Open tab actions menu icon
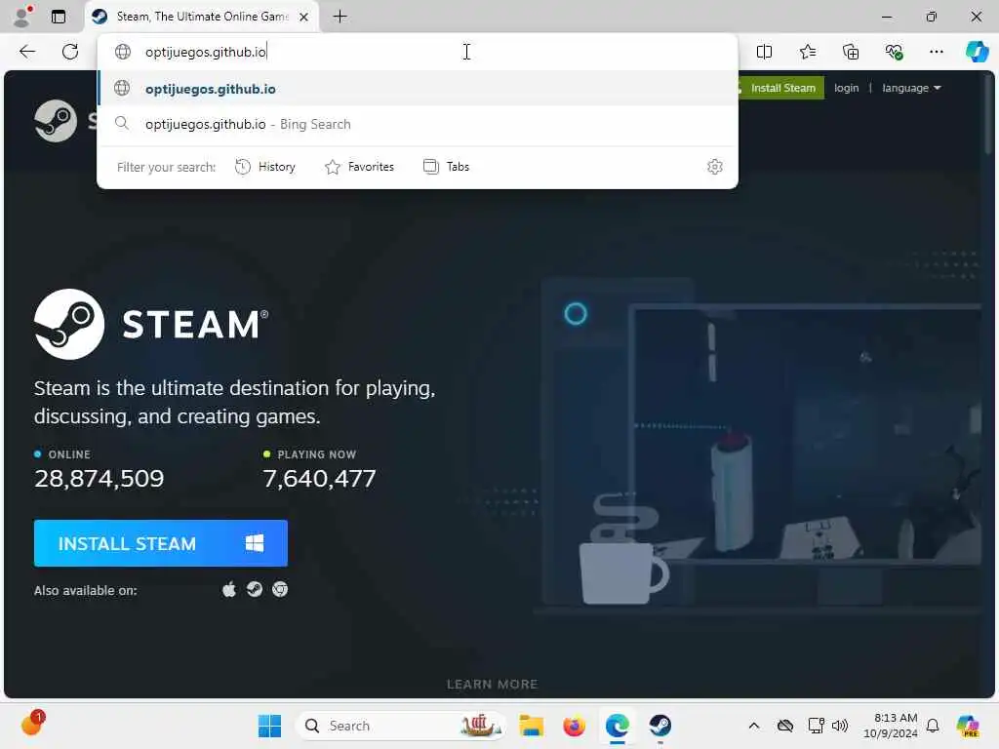999x749 pixels. tap(59, 17)
